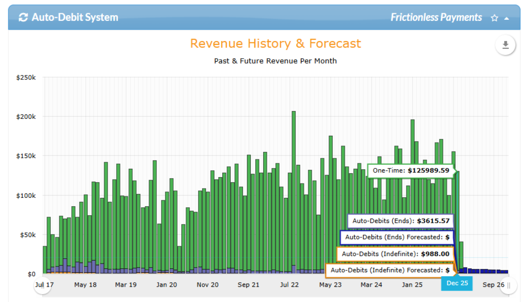Screen dimensions: 526x302
Task: Click the Revenue History & Forecast chart title
Action: click(276, 43)
